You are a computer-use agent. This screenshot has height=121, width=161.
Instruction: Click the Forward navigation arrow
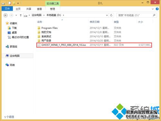click(11, 15)
